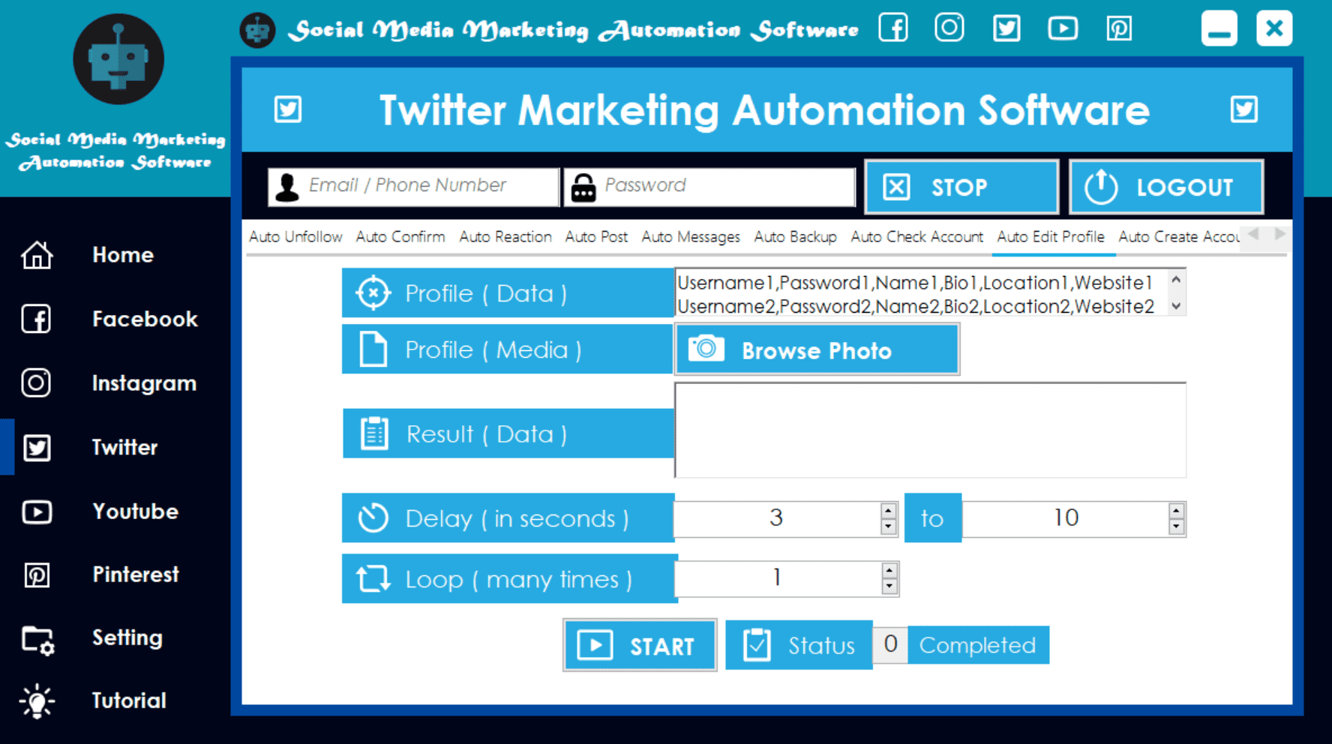Increase the maximum delay value
Viewport: 1332px width, 744px height.
1176,510
